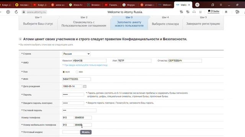Switch to the 'Browser' tab
Screen dimensions: 245x137
(94, 5)
